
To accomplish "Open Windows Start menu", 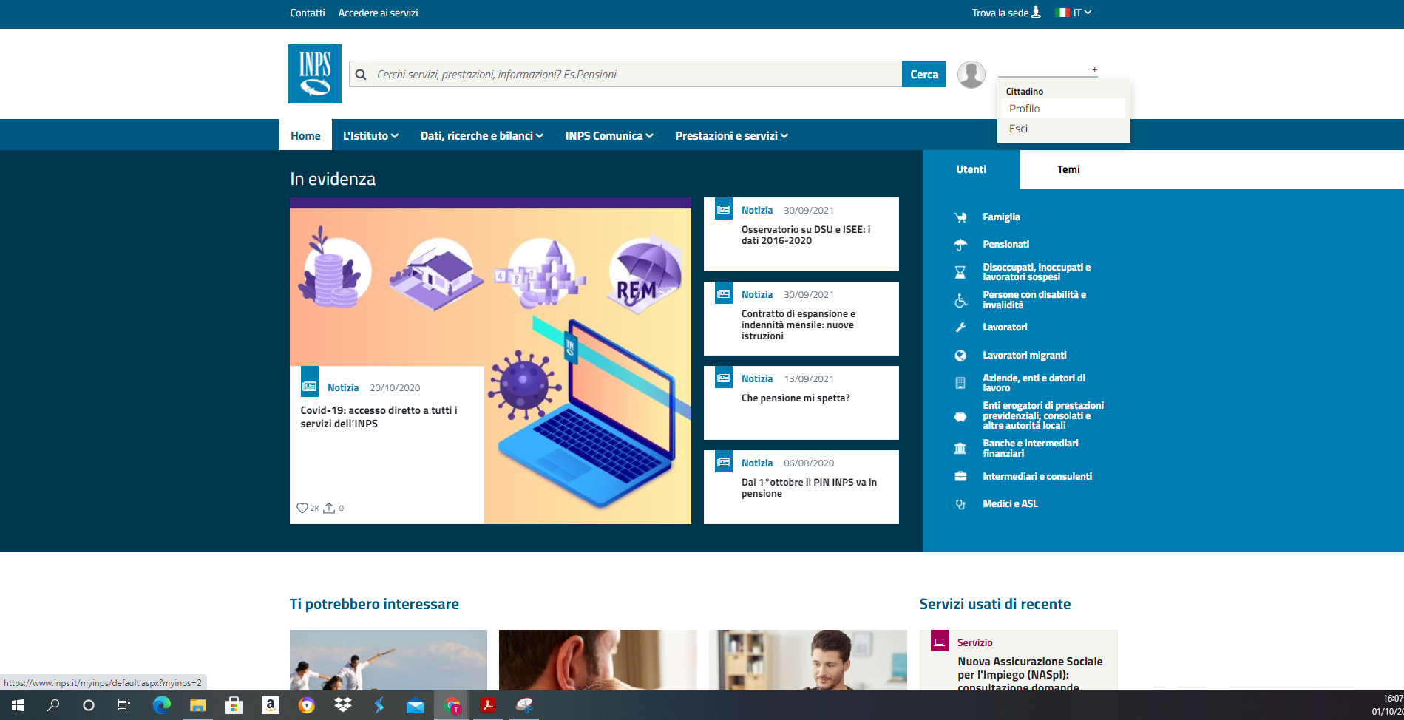I will point(18,705).
